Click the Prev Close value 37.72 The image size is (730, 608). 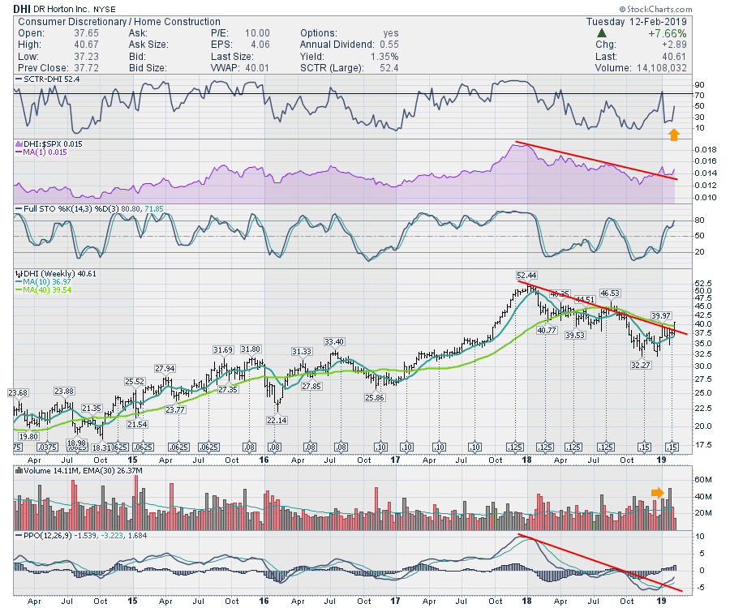[x=86, y=68]
